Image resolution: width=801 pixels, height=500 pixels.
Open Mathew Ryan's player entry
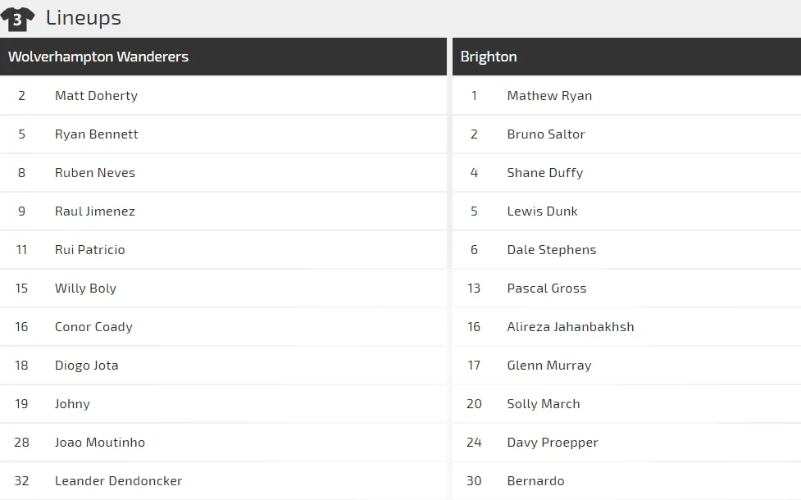coord(549,95)
